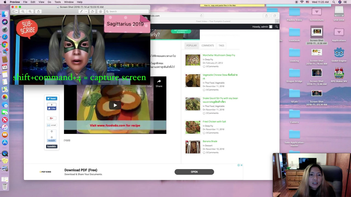Switch to the TAGS tab
351x197 pixels.
(221, 45)
